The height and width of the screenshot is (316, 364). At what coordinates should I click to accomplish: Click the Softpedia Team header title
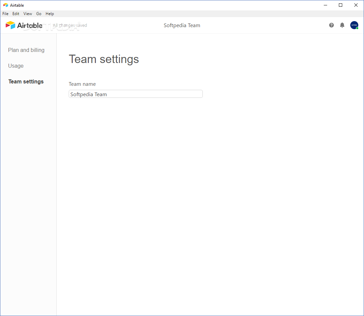(182, 25)
